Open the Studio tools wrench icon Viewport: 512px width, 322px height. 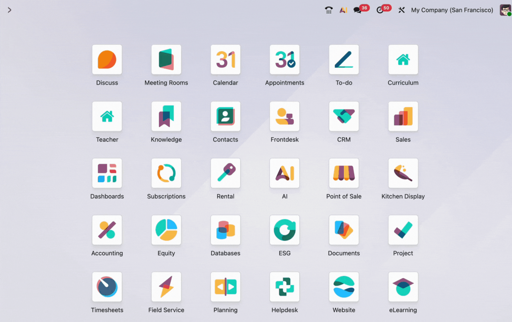click(401, 10)
